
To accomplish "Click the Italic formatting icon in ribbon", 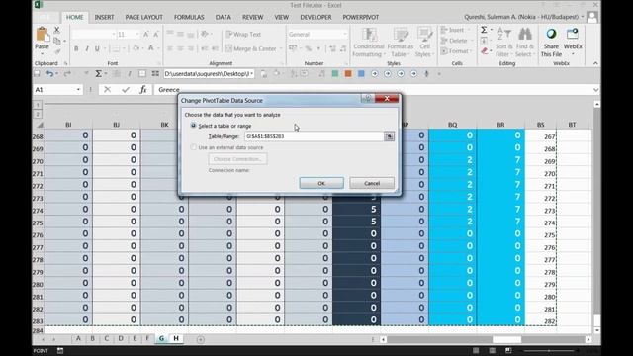I will click(86, 48).
